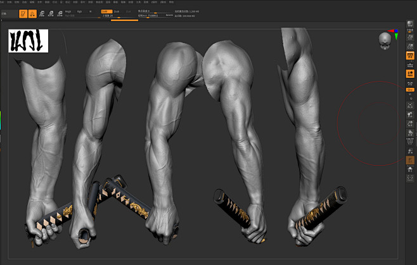Viewport: 417px width, 265px height.
Task: Enable Rgb paint mode
Action: point(79,11)
